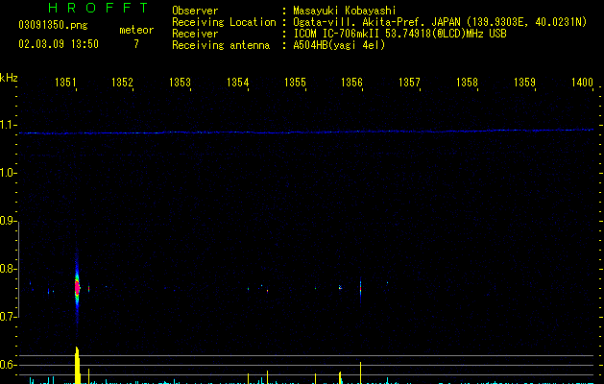This screenshot has width=604, height=384.
Task: Click the meteor count value 7
Action: [136, 44]
